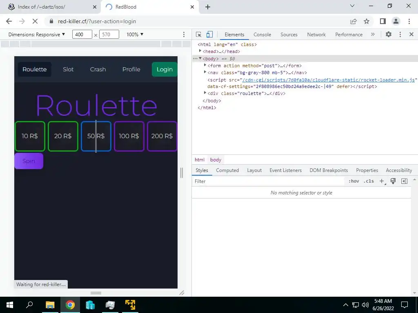Click the green Login button
The height and width of the screenshot is (313, 418).
(165, 69)
